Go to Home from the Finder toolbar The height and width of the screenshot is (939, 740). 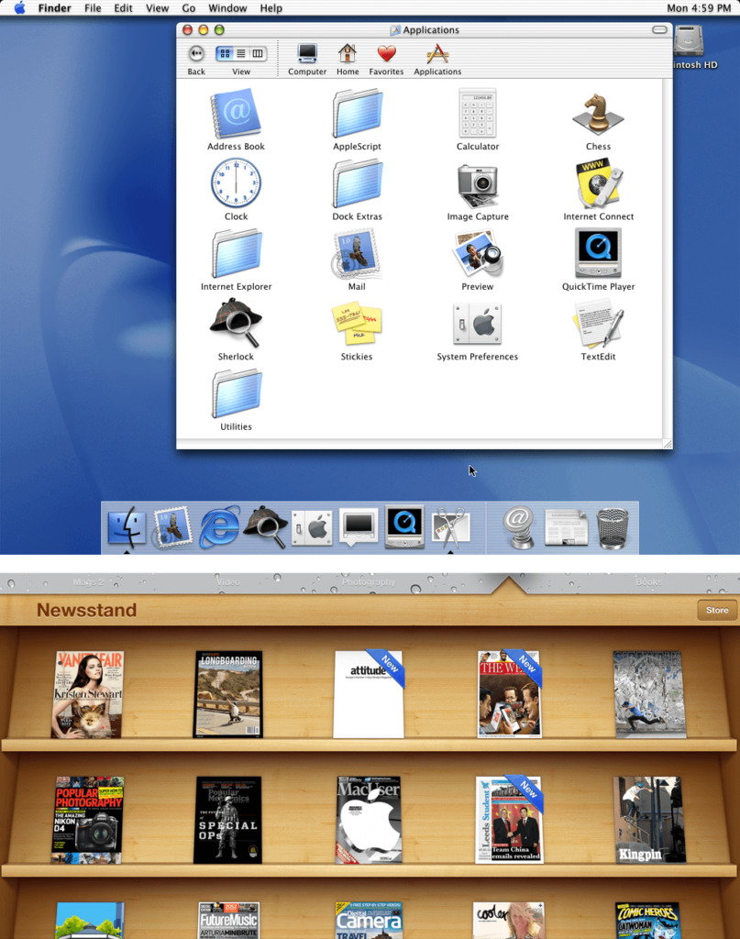pos(348,60)
